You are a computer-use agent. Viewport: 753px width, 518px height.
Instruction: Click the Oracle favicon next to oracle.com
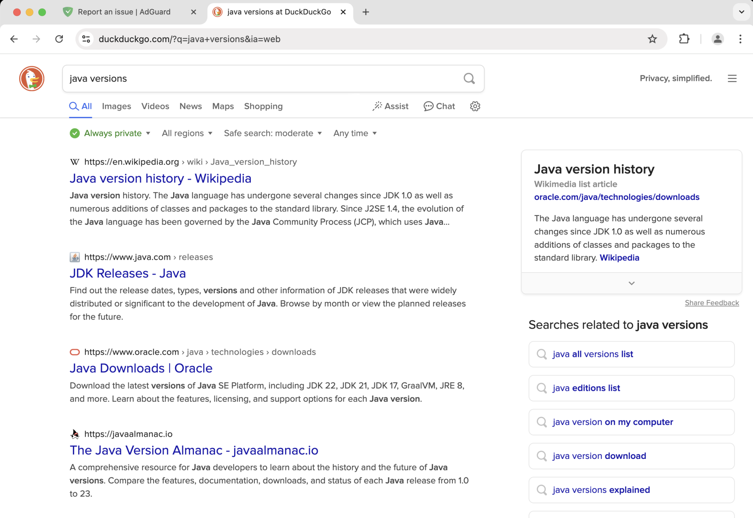pos(75,352)
